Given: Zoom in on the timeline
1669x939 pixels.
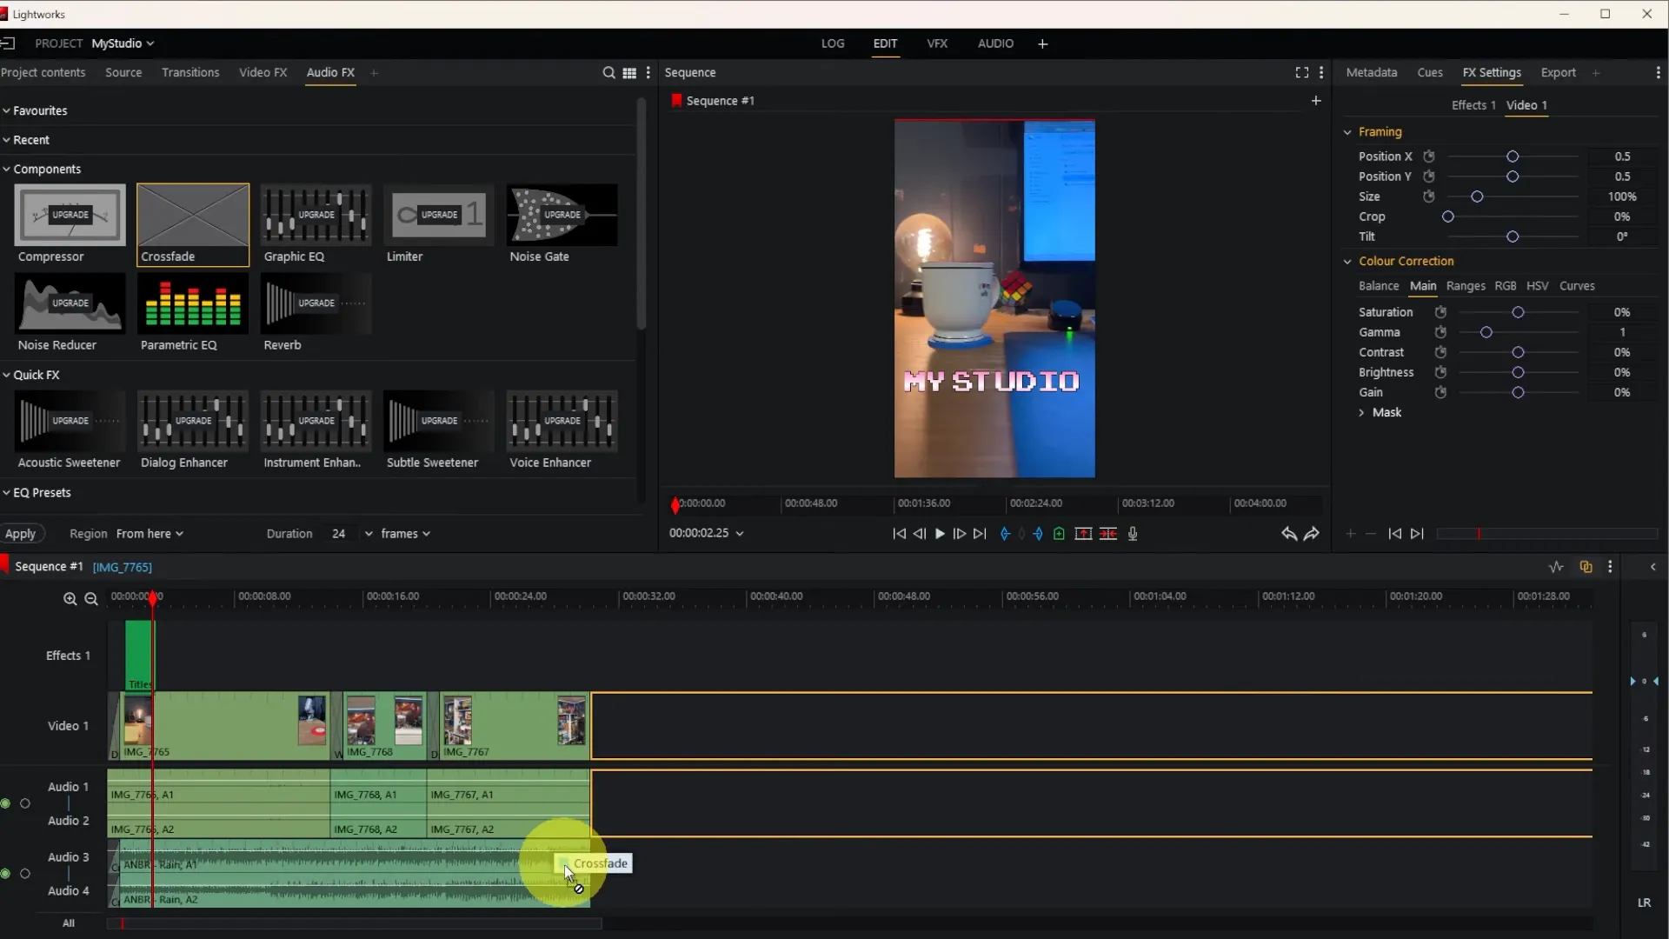Looking at the screenshot, I should click(x=70, y=599).
